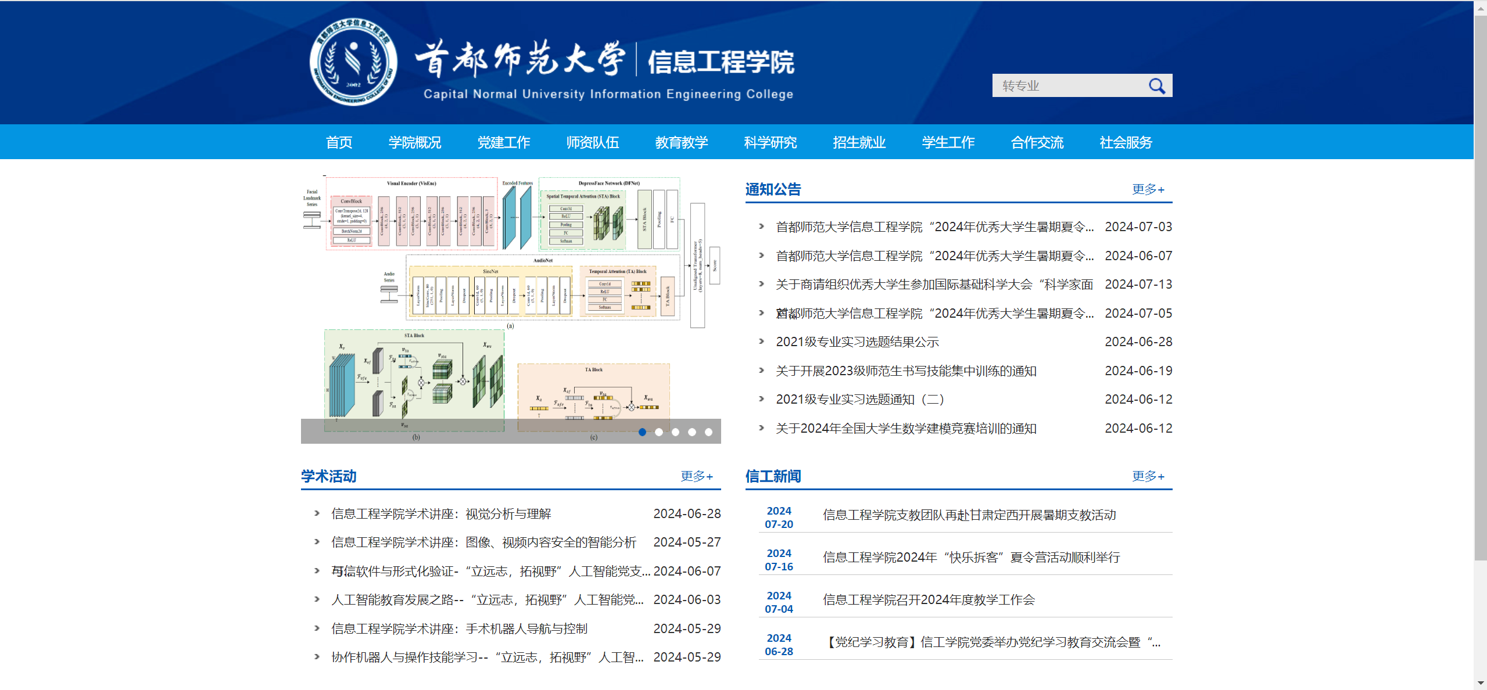Click arrow bullet beside 2021级专业实习选题结果公示
The image size is (1487, 690).
point(761,342)
